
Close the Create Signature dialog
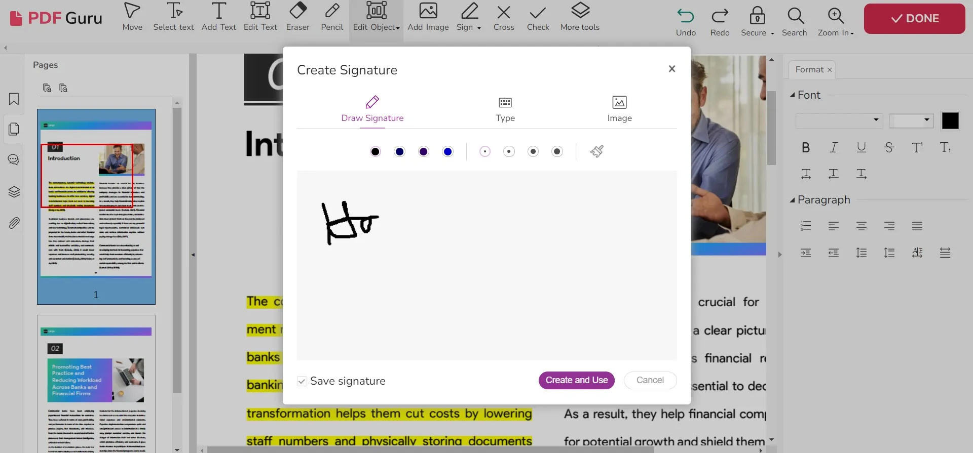672,69
